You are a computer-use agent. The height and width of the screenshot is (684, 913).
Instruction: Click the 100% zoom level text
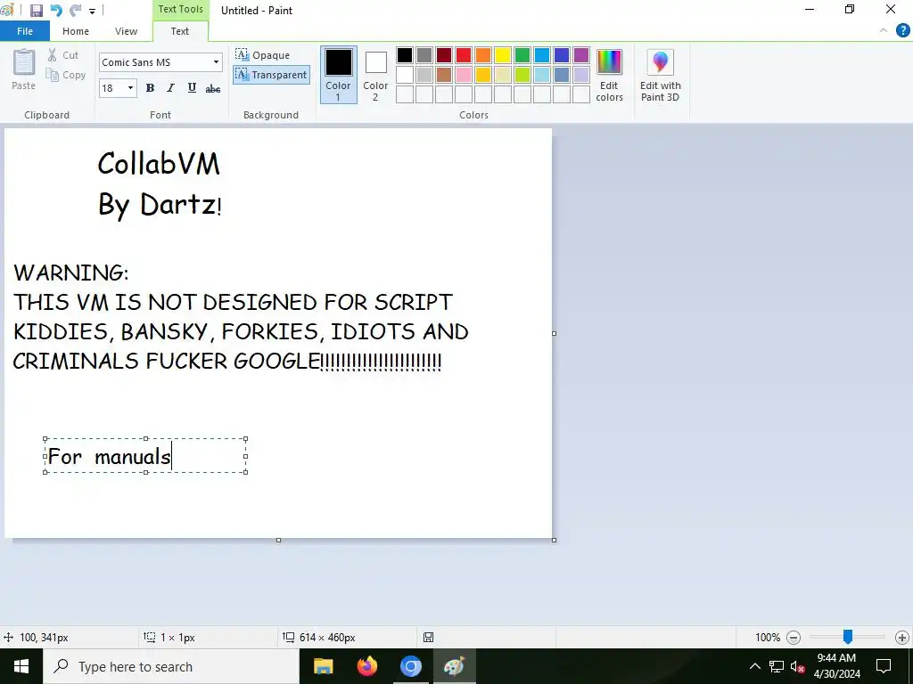[768, 638]
